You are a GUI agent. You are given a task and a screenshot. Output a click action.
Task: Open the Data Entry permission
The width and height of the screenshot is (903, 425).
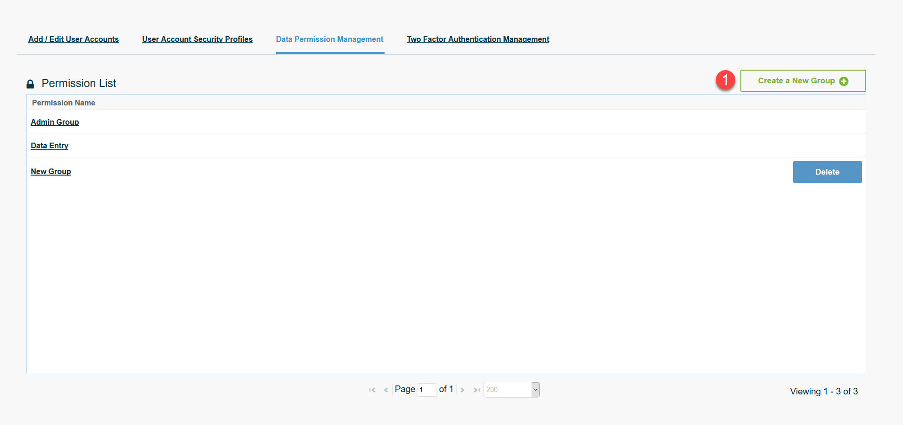[x=49, y=145]
